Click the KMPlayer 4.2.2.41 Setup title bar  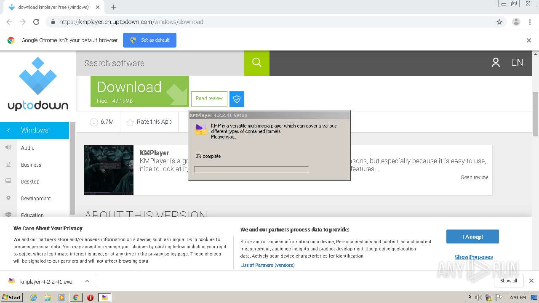tap(269, 115)
